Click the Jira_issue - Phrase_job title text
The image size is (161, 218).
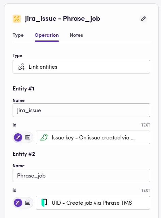coord(63,19)
